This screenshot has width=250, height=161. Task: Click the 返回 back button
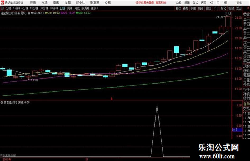coord(239,8)
